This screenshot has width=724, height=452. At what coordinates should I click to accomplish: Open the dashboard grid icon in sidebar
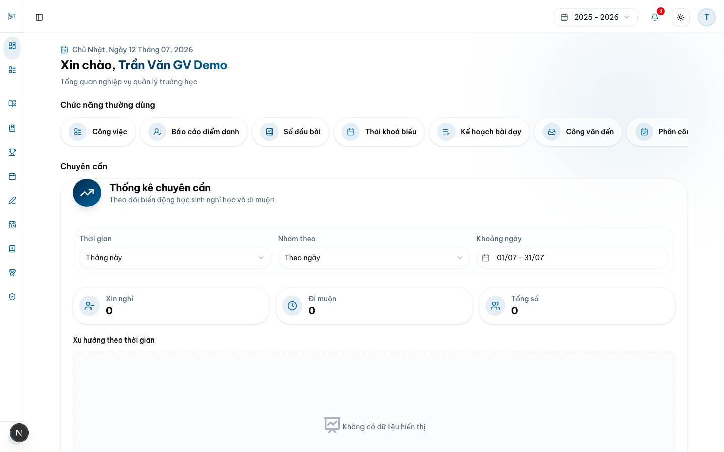[x=12, y=46]
